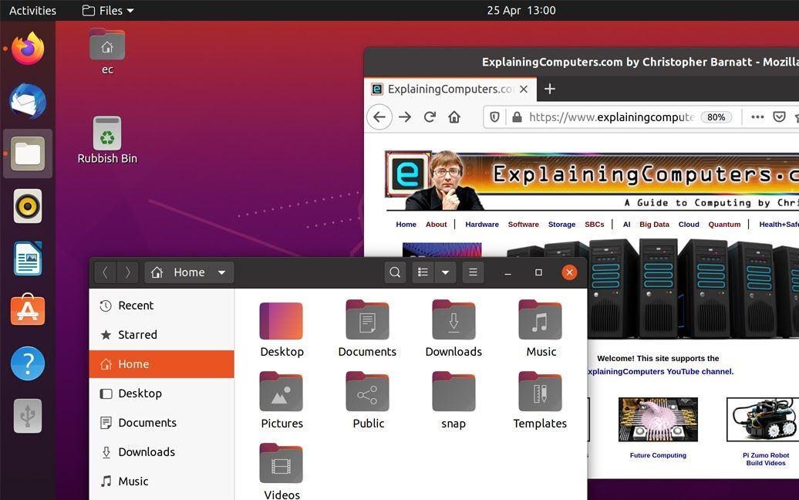Open the Files menu in top bar
Image resolution: width=799 pixels, height=500 pixels.
coord(106,10)
